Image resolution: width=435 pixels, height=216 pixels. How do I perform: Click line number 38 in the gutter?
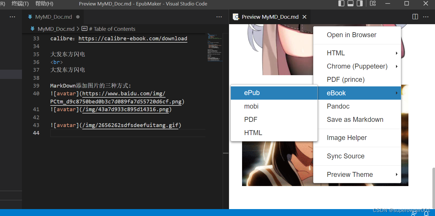(x=36, y=78)
